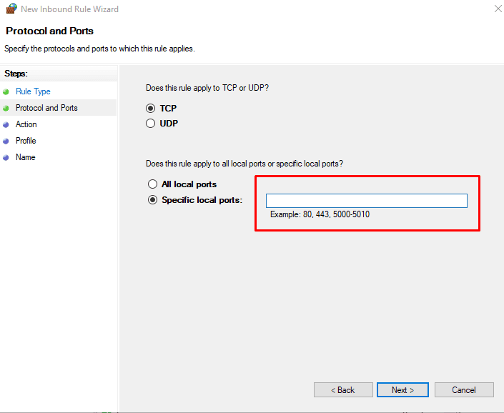Focus the specific local ports text field
The width and height of the screenshot is (504, 413).
click(366, 201)
